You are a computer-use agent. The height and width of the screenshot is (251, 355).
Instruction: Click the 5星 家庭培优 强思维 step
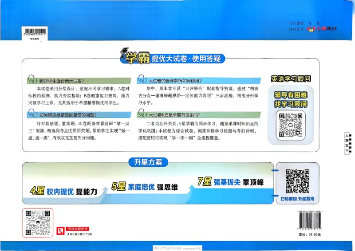[145, 187]
